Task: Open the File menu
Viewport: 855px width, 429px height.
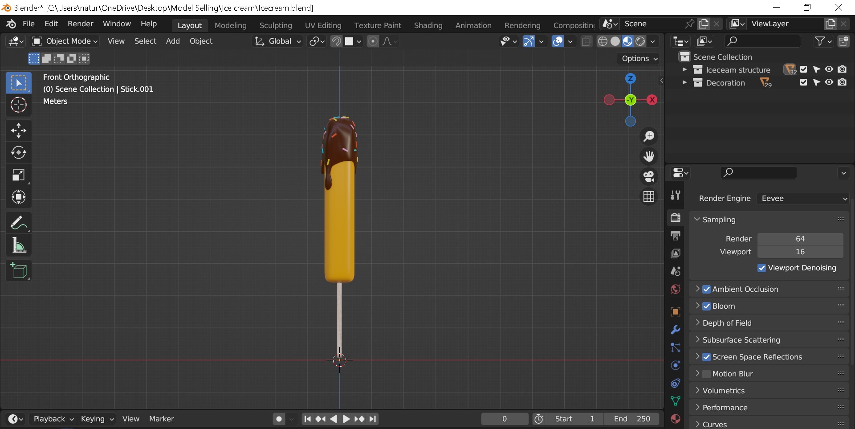Action: click(x=28, y=24)
